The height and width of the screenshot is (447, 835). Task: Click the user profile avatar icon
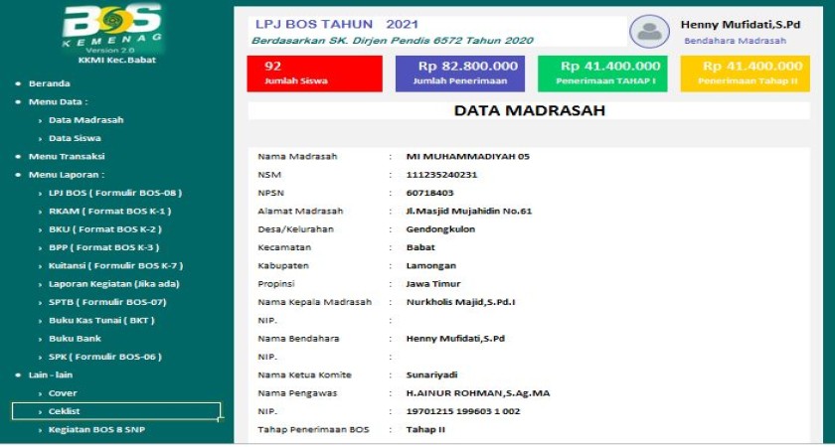649,32
